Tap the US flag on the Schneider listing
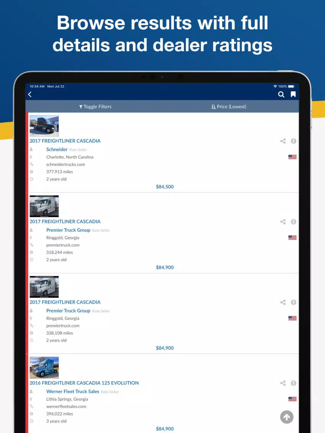 pyautogui.click(x=293, y=157)
